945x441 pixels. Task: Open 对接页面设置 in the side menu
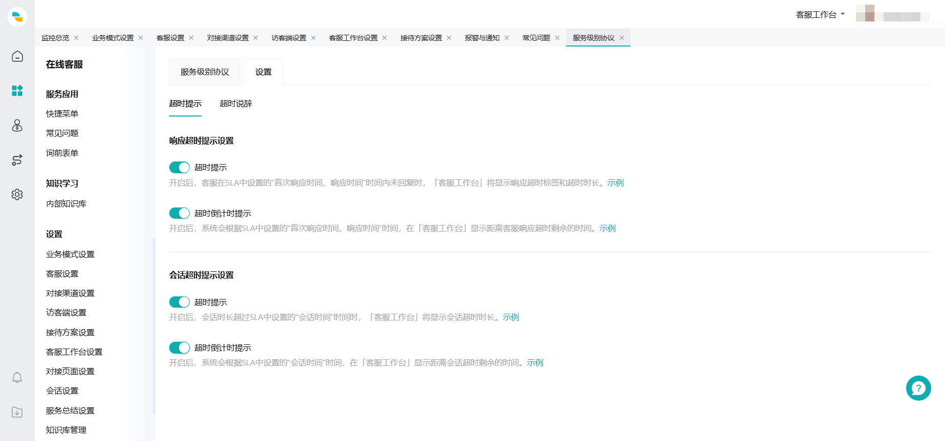pyautogui.click(x=70, y=372)
